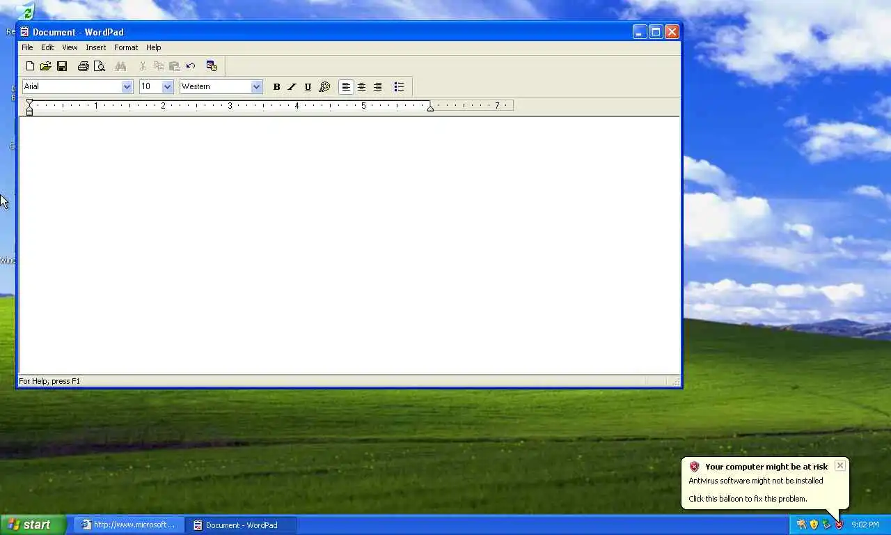
Task: Open an existing file with the folder icon
Action: pos(45,66)
